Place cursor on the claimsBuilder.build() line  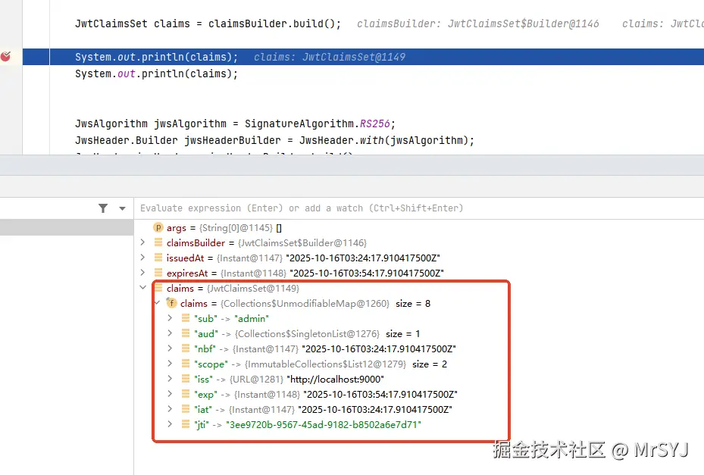pos(208,23)
